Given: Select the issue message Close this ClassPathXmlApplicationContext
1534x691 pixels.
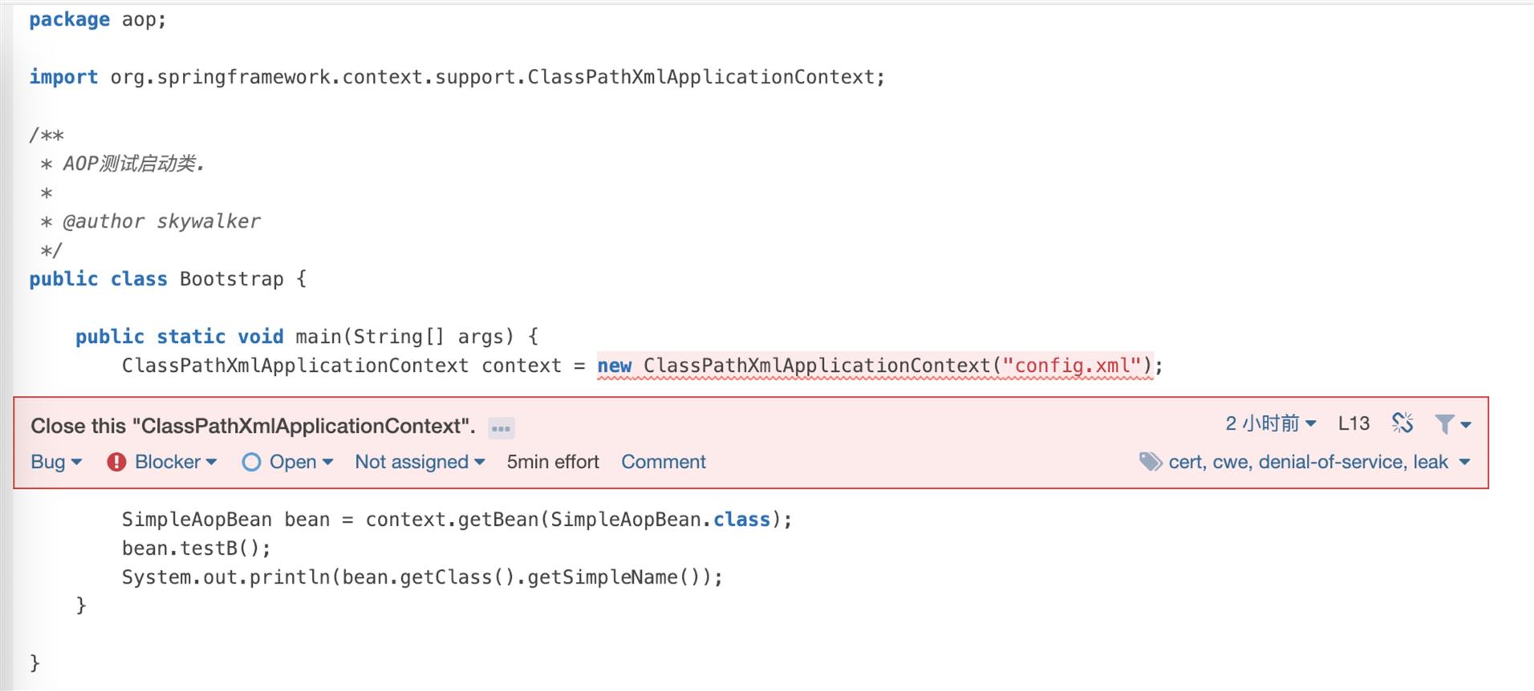Looking at the screenshot, I should 253,426.
